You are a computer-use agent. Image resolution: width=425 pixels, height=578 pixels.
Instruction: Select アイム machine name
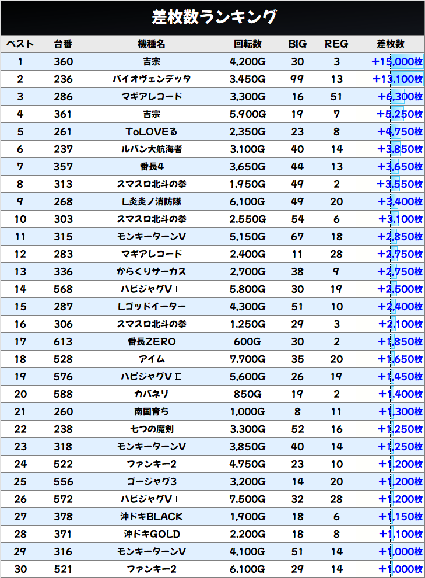(152, 359)
